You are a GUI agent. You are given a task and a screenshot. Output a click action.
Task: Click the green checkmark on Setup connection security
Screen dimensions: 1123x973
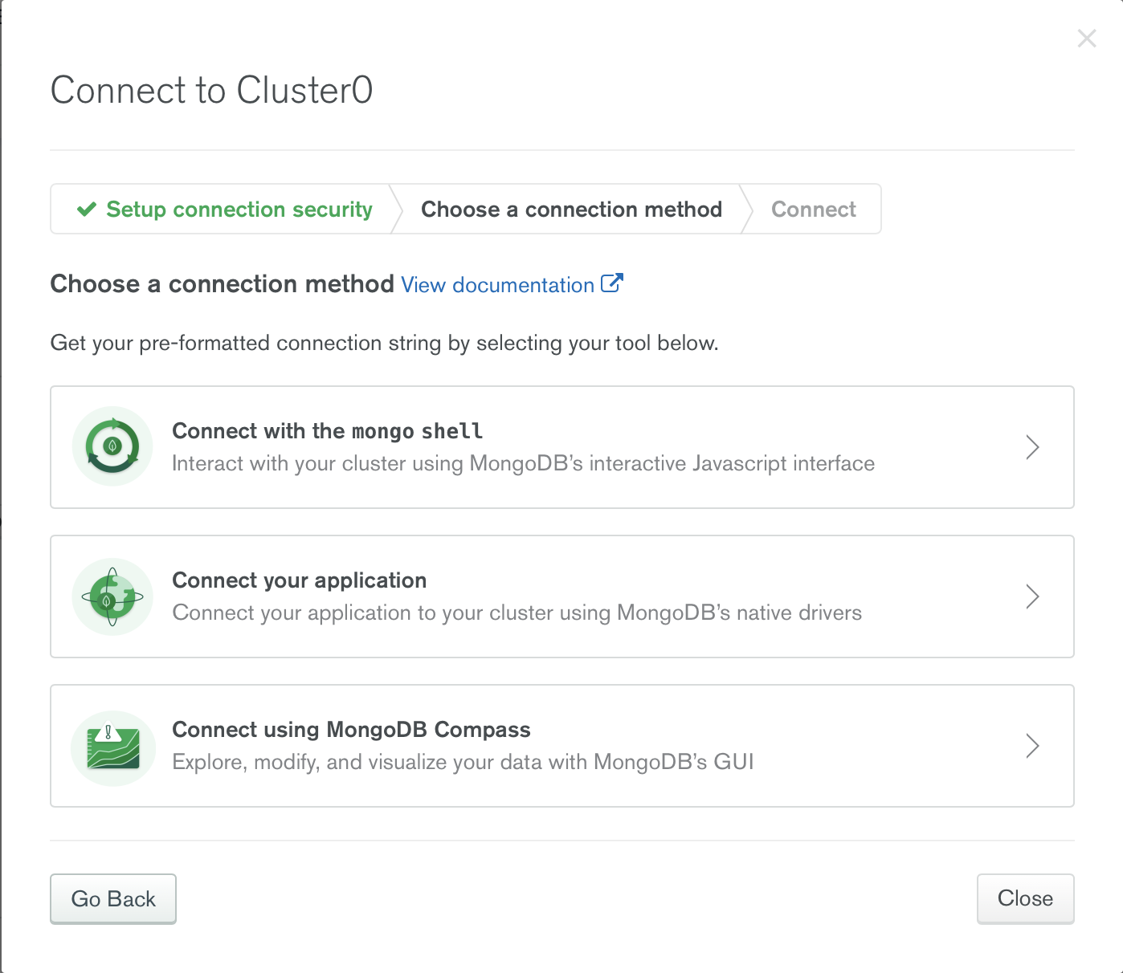pyautogui.click(x=87, y=210)
